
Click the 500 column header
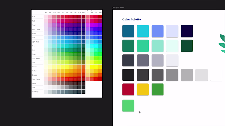coord(67,13)
